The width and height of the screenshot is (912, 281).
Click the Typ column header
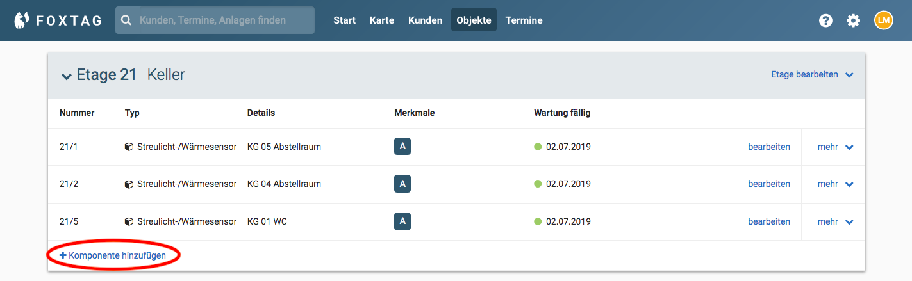coord(132,113)
